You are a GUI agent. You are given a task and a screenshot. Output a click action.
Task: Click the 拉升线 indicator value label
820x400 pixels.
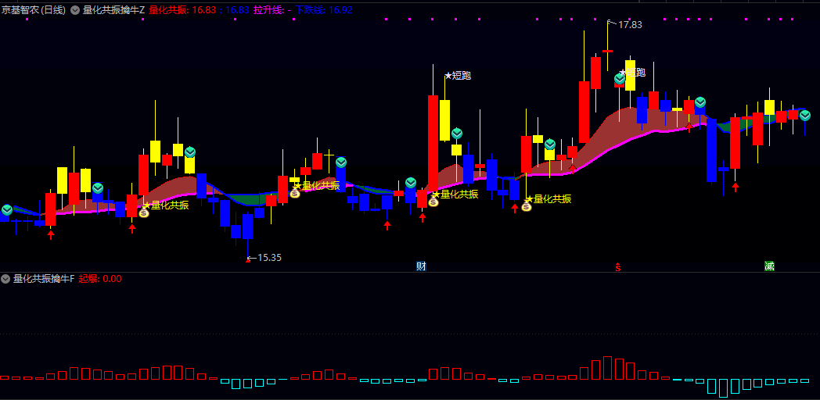[x=272, y=10]
